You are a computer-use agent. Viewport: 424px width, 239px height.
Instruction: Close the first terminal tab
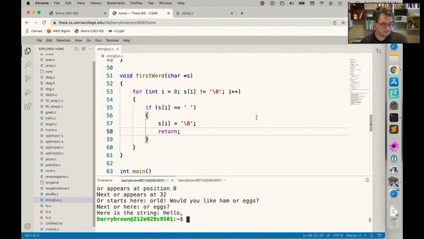click(x=172, y=180)
